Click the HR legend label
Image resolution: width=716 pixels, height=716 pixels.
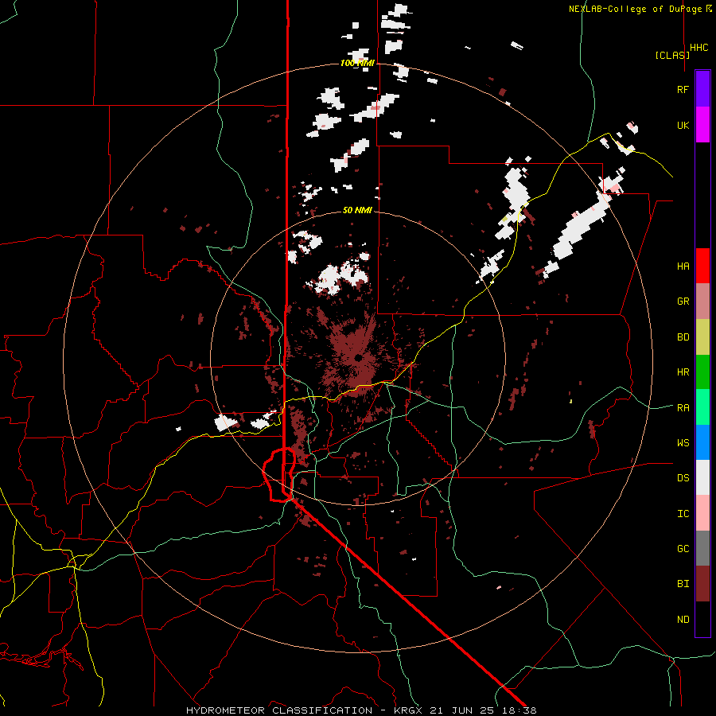click(683, 372)
